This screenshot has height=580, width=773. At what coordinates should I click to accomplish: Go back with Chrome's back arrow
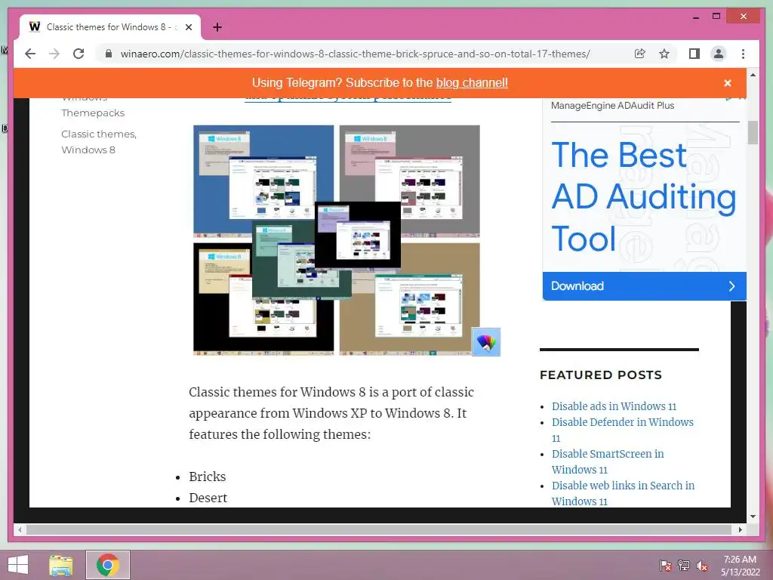point(30,54)
